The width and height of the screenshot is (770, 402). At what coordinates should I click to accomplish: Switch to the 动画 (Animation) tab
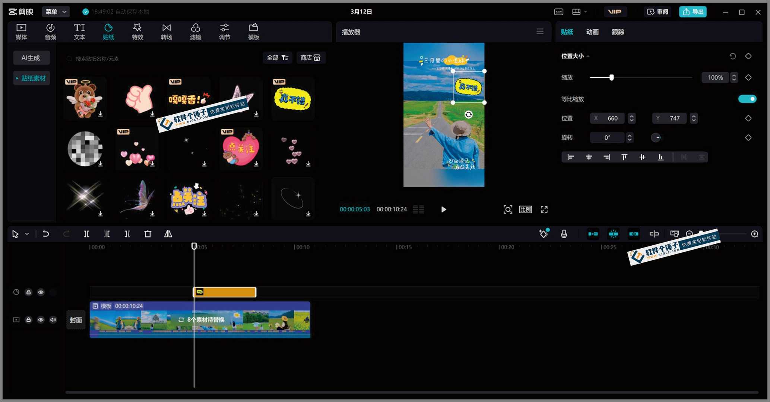[x=592, y=32]
